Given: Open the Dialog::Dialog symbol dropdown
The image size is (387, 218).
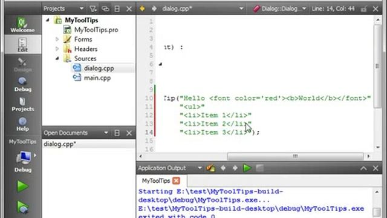Looking at the screenshot, I should [x=279, y=8].
